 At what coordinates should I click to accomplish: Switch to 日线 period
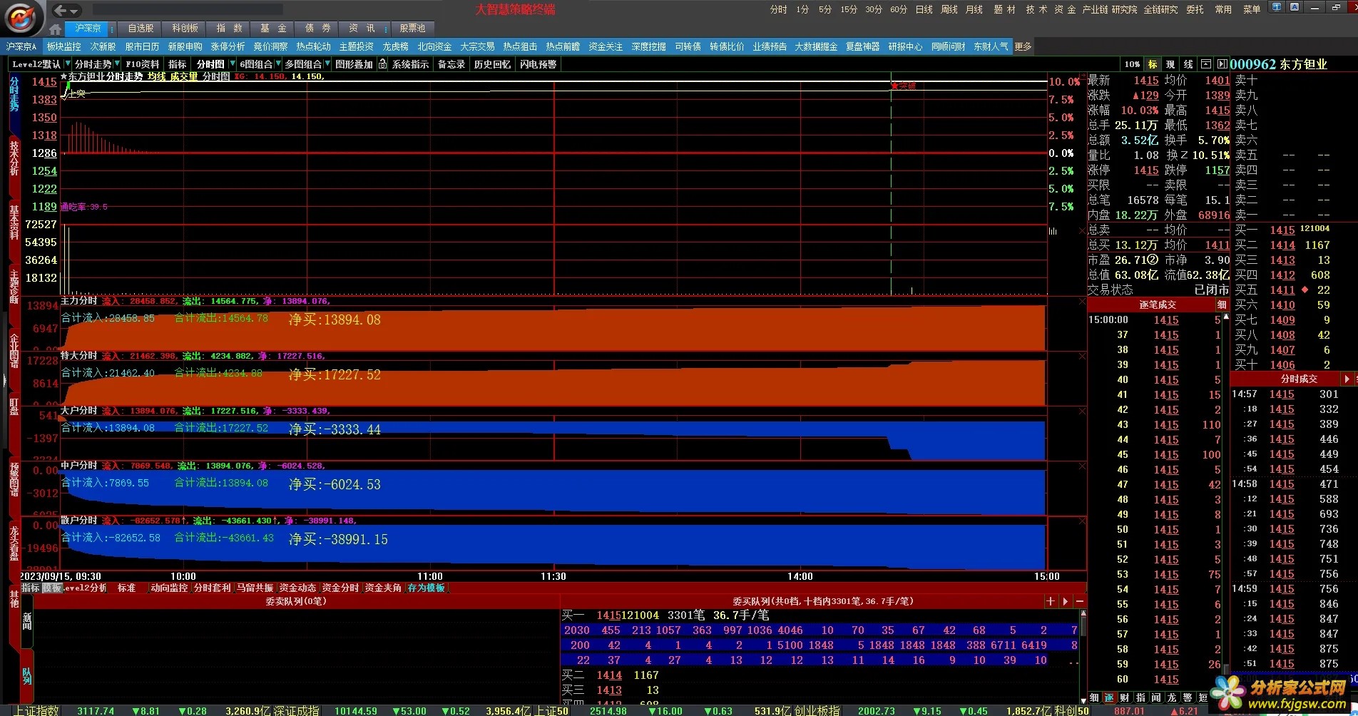(924, 9)
